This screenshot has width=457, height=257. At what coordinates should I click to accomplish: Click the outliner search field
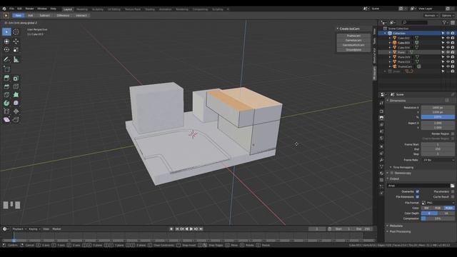pyautogui.click(x=415, y=22)
